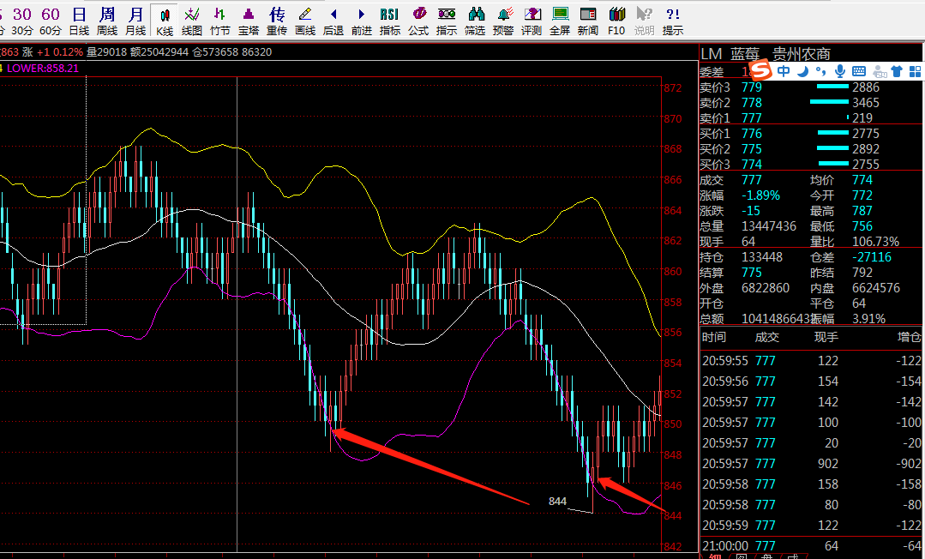Click the 最高 value 787
The height and width of the screenshot is (559, 925).
coord(862,211)
